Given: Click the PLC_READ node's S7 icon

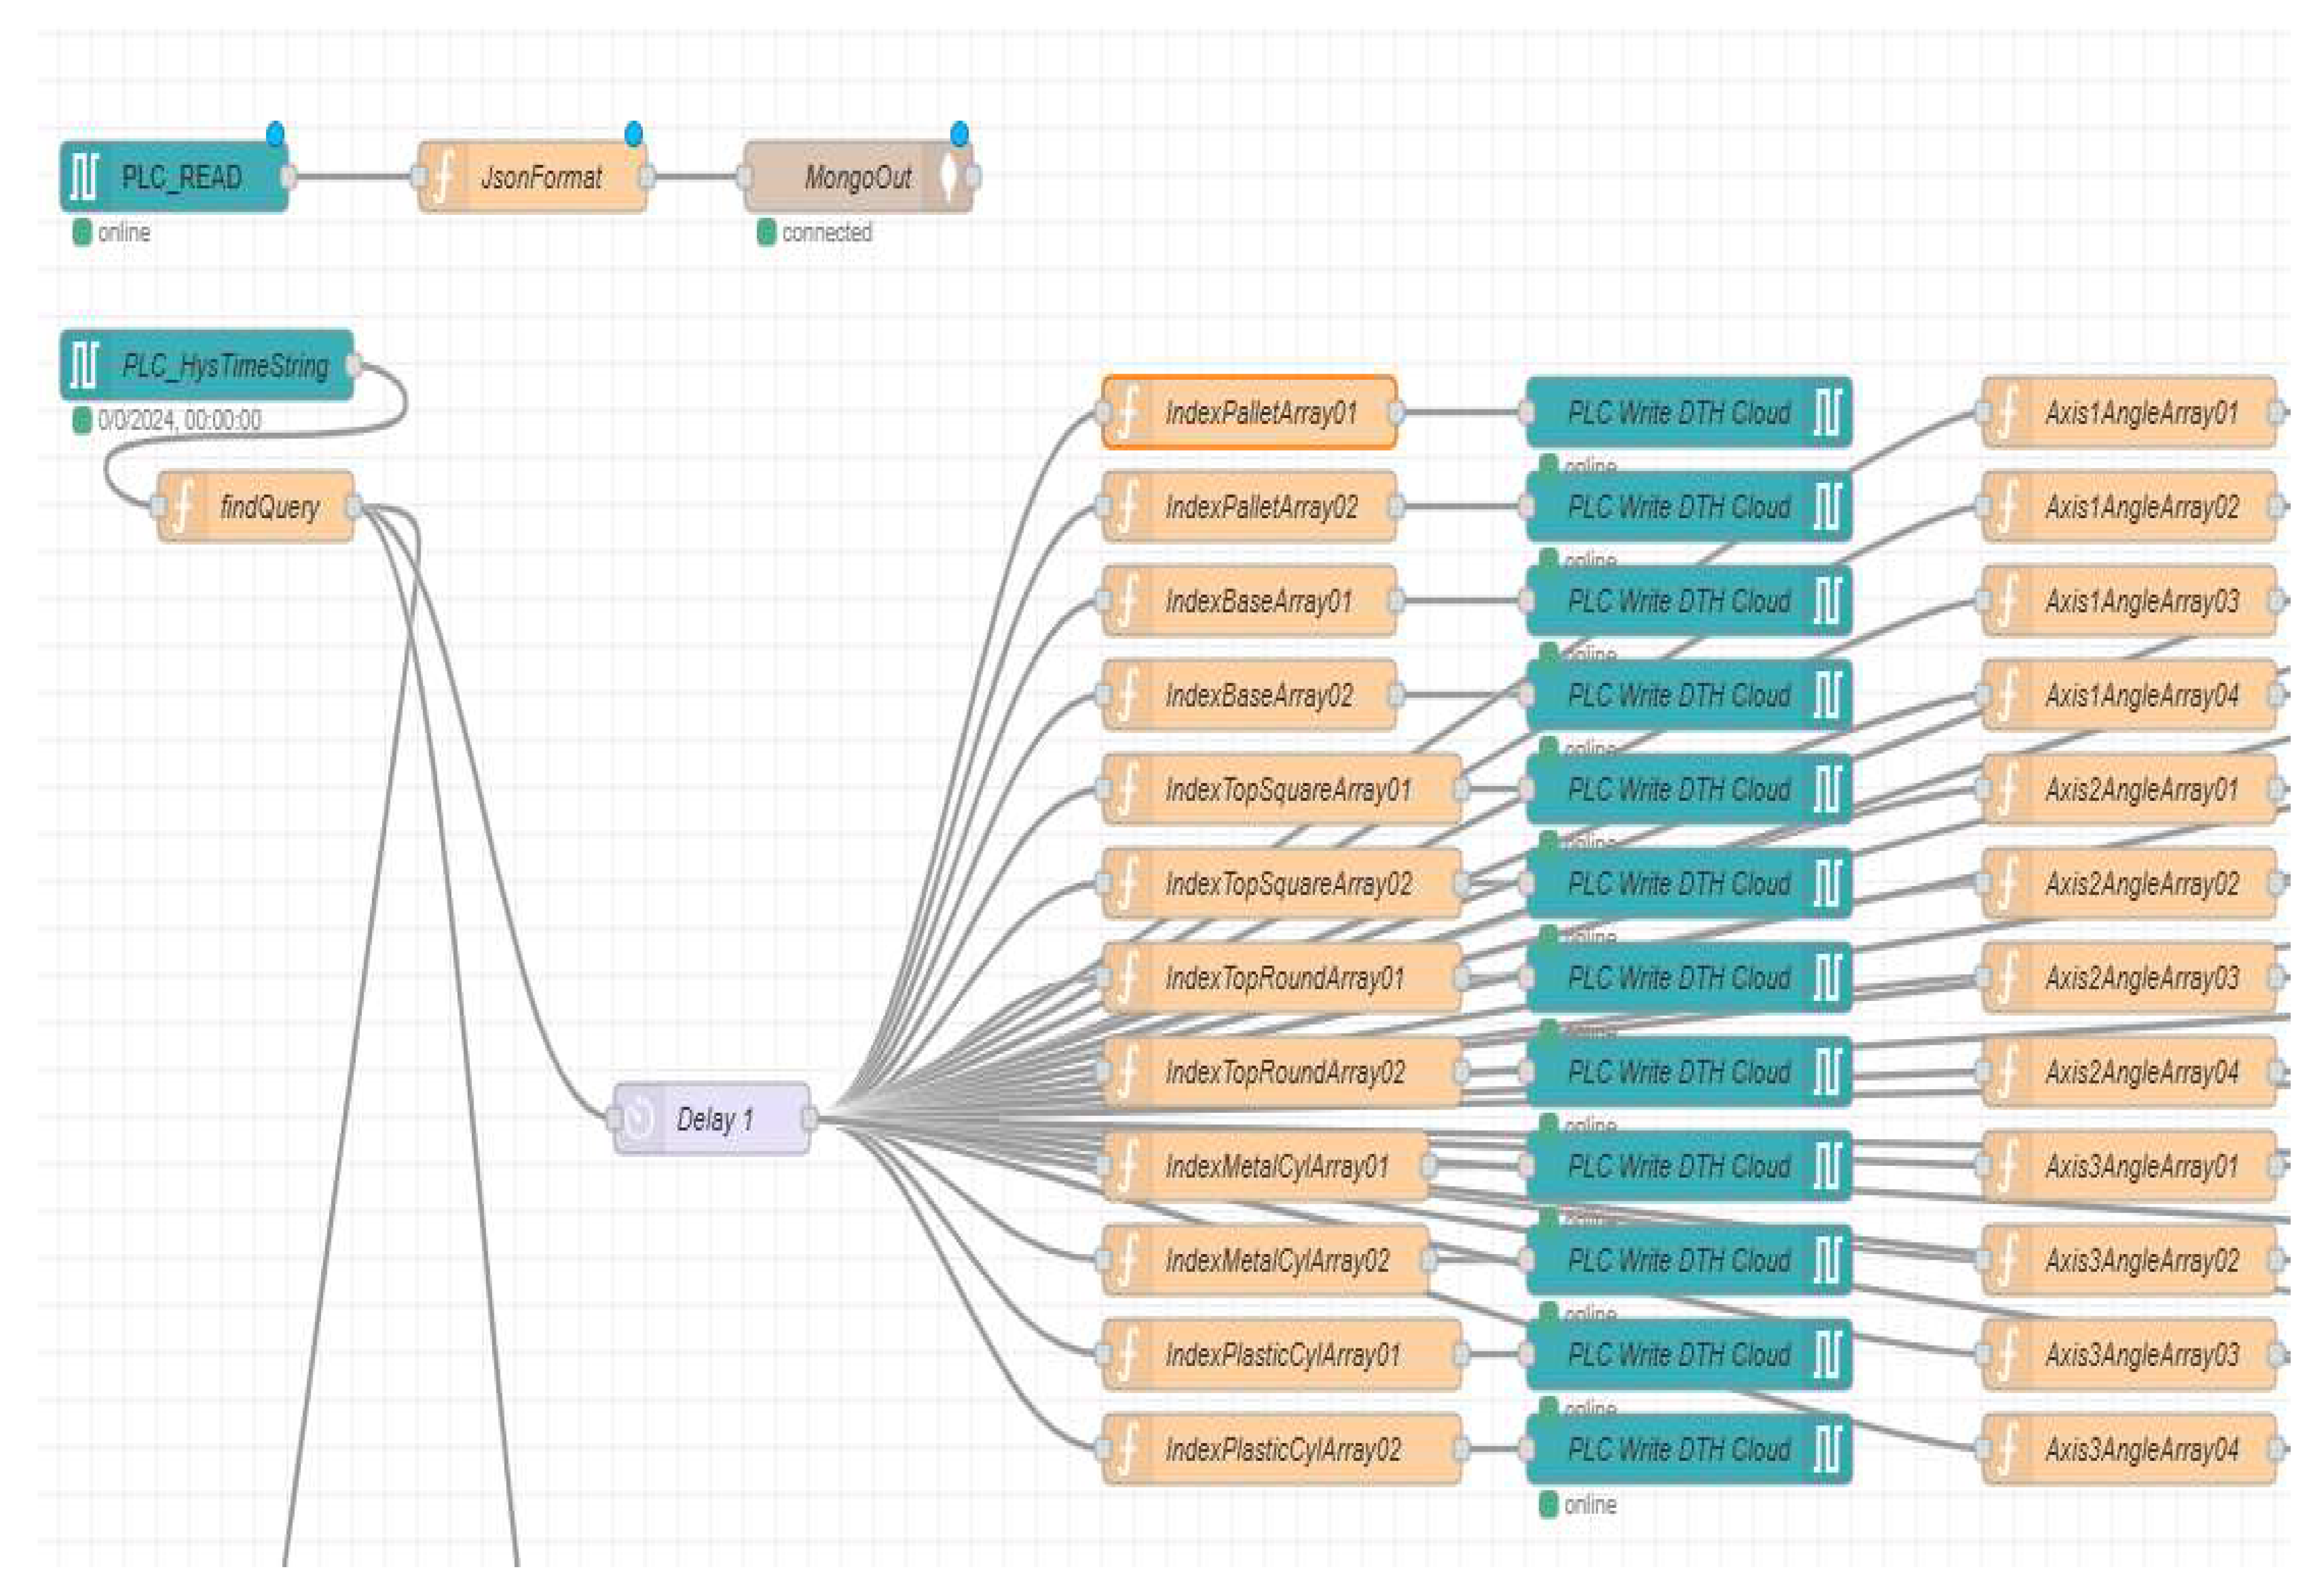Looking at the screenshot, I should point(84,178).
